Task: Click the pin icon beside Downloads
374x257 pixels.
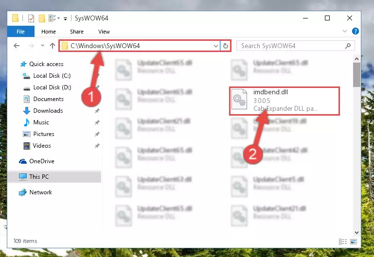Action: point(97,111)
